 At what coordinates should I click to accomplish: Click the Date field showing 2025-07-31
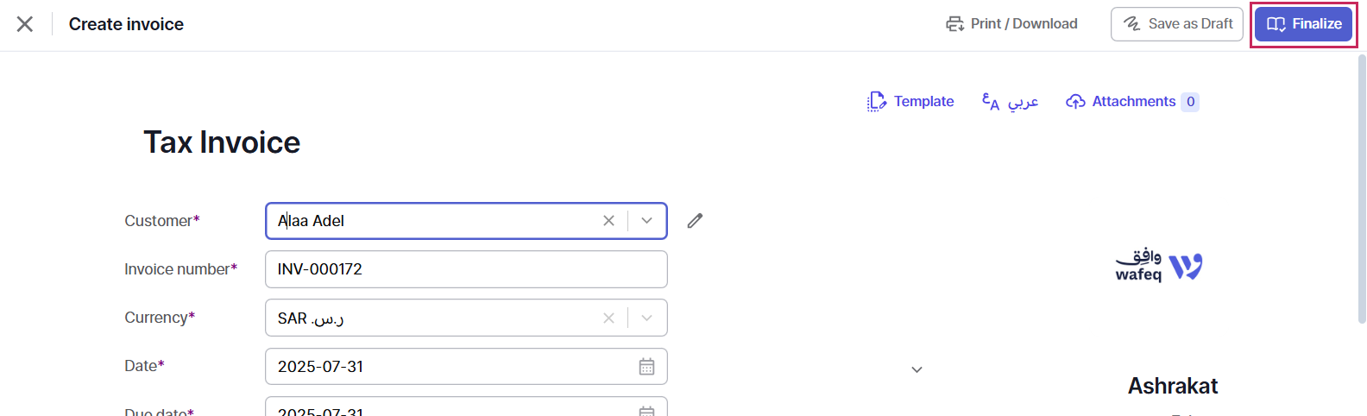pos(466,367)
